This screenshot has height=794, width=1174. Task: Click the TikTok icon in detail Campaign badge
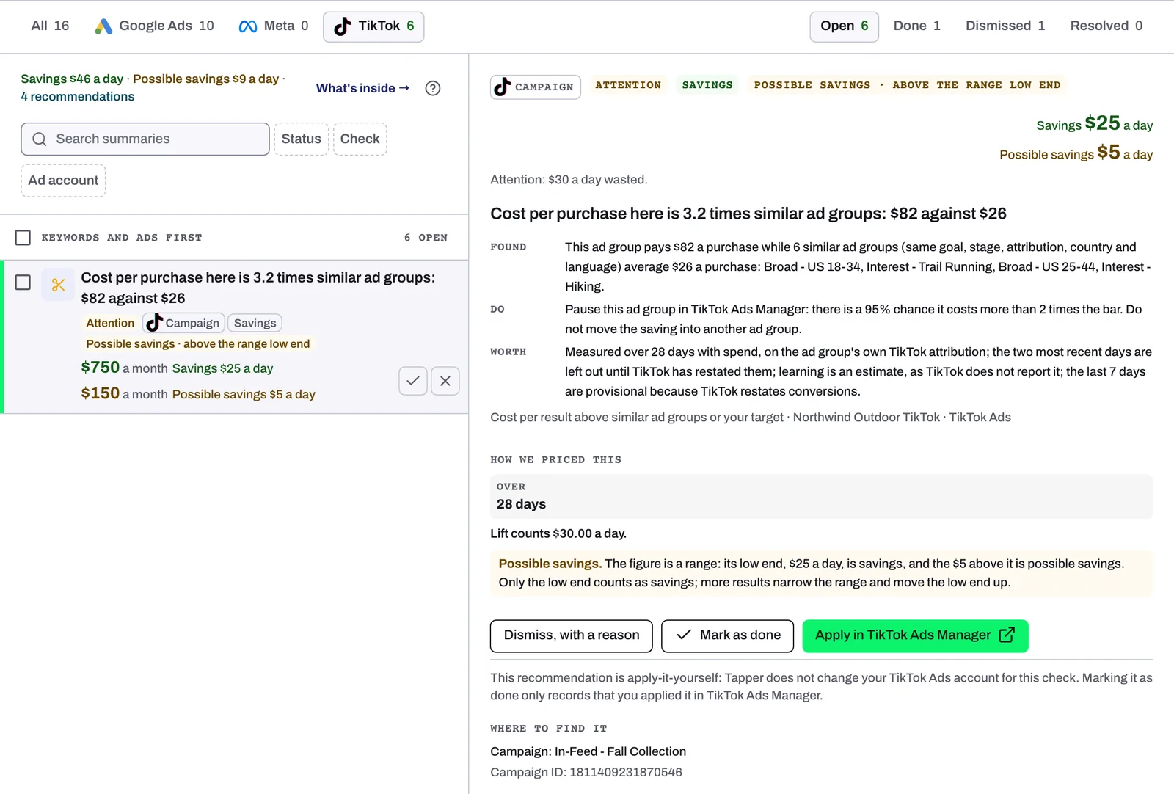(503, 87)
